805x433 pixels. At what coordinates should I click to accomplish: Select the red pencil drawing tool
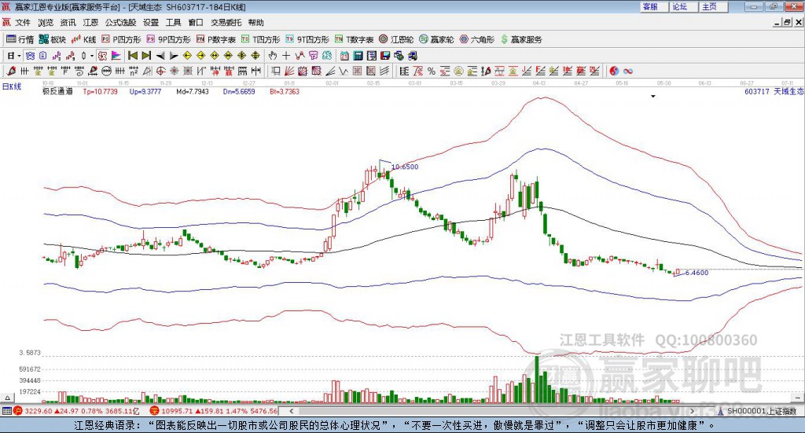(11, 72)
